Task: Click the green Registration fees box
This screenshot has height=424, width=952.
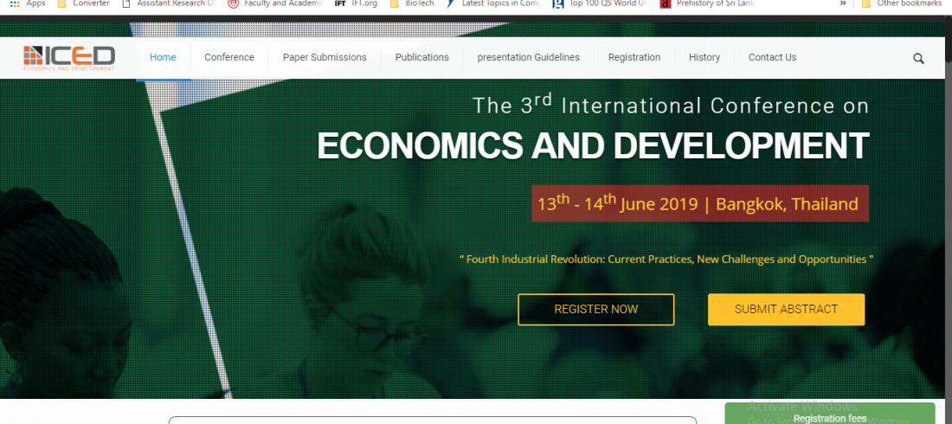Action: (829, 415)
